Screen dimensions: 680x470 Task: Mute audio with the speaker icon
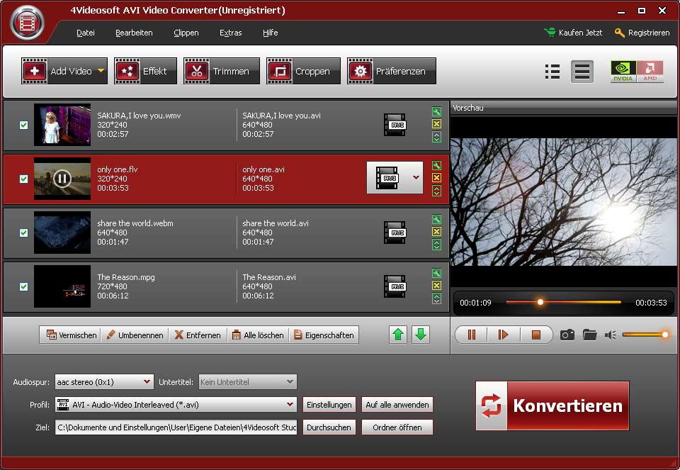pyautogui.click(x=610, y=335)
